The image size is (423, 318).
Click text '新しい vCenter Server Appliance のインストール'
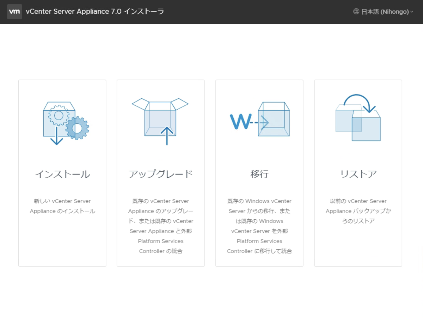62,206
